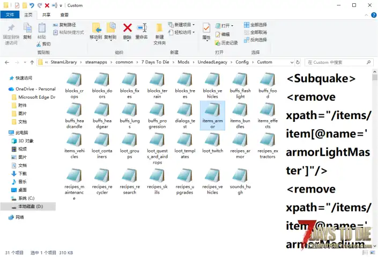Switch to the Home tab
378x257 pixels.
tap(28, 15)
